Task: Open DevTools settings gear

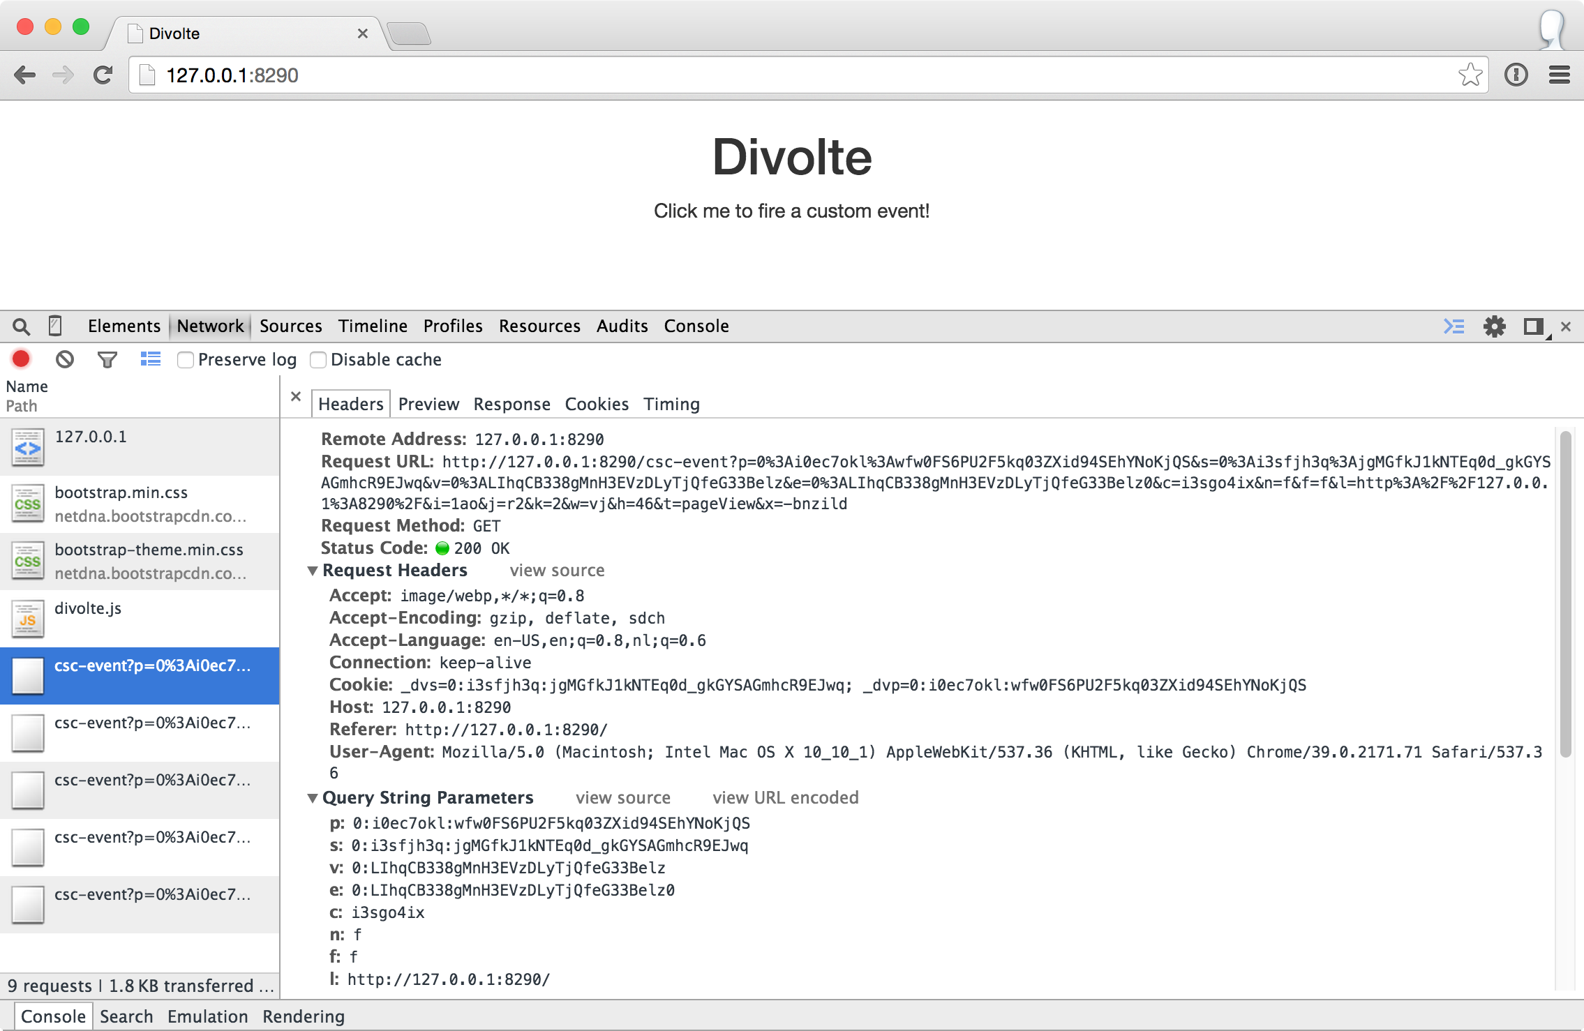Action: click(1495, 326)
